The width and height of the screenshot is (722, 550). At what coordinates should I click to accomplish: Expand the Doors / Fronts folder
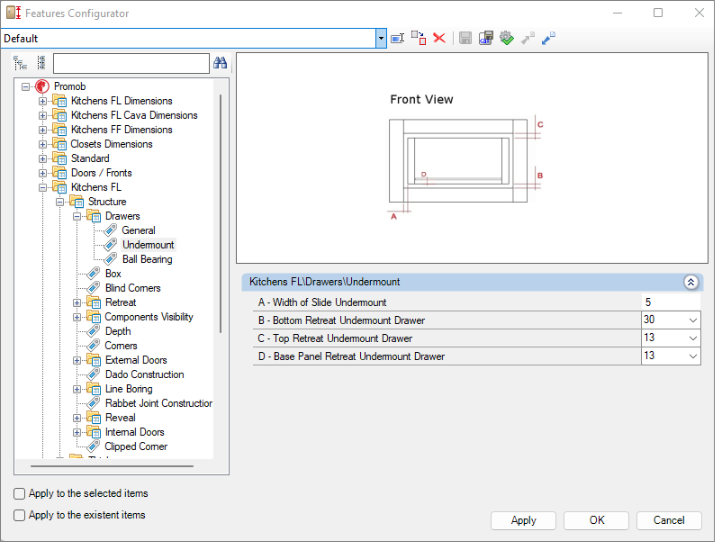43,175
